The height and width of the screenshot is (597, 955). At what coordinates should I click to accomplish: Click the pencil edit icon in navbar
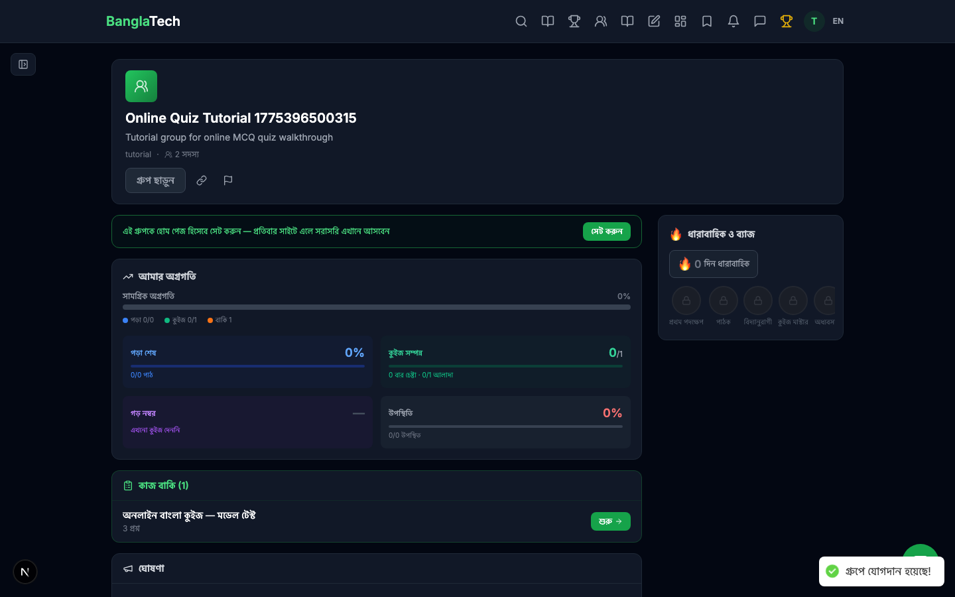click(654, 21)
